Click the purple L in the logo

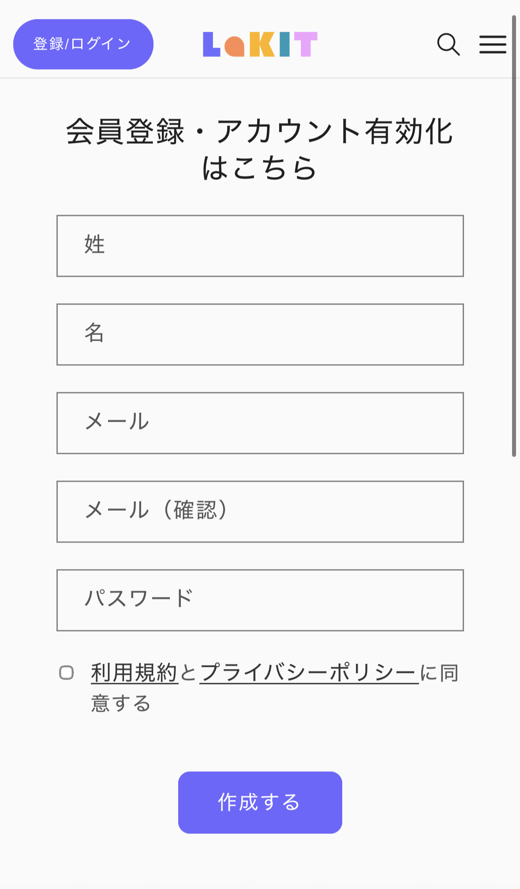pyautogui.click(x=211, y=45)
